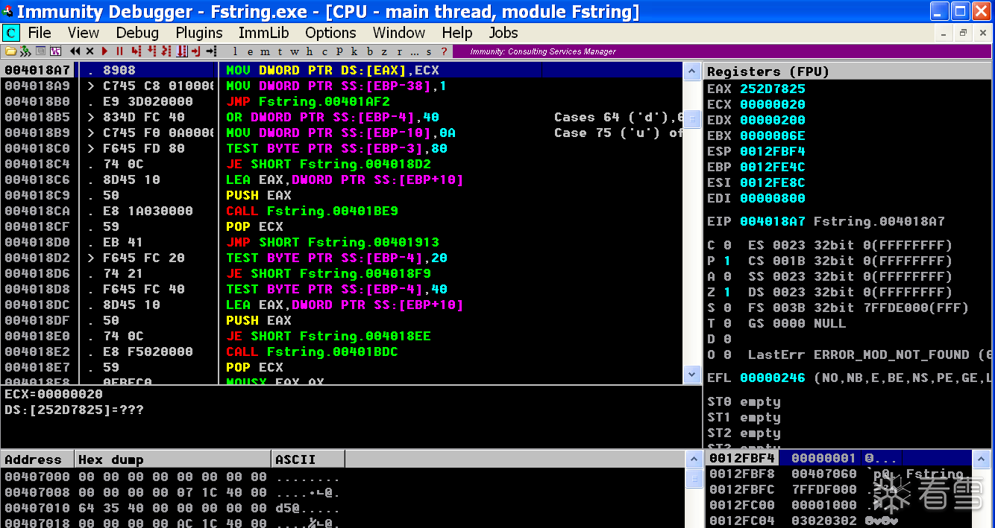Launch the Python shell toolbar icon
This screenshot has width=995, height=528.
click(25, 51)
